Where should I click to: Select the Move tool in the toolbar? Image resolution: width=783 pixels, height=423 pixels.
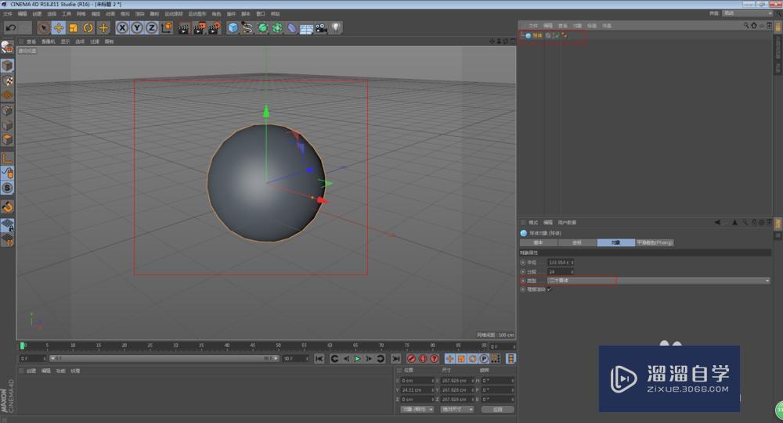click(x=59, y=28)
